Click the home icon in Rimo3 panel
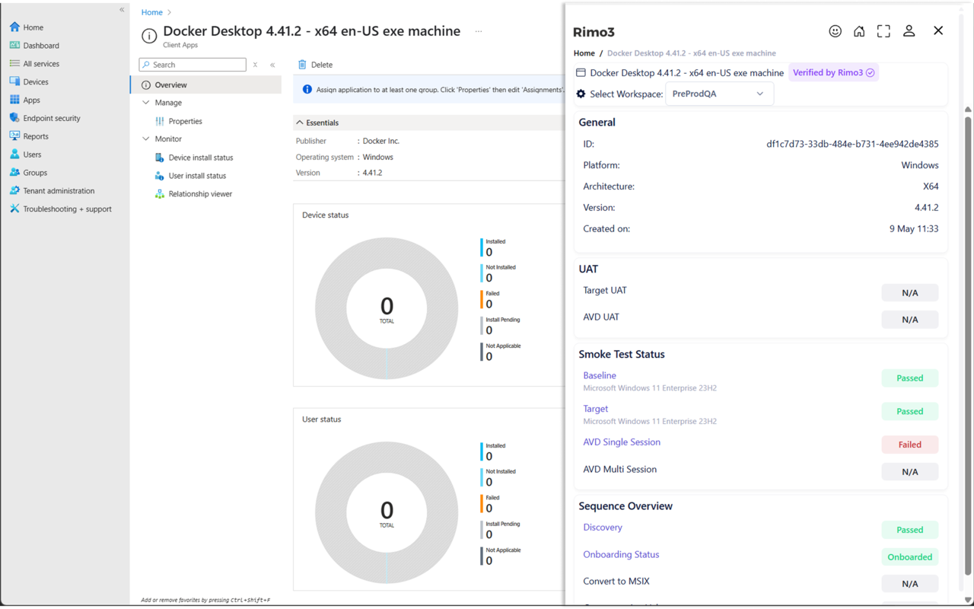The width and height of the screenshot is (974, 609). tap(859, 31)
